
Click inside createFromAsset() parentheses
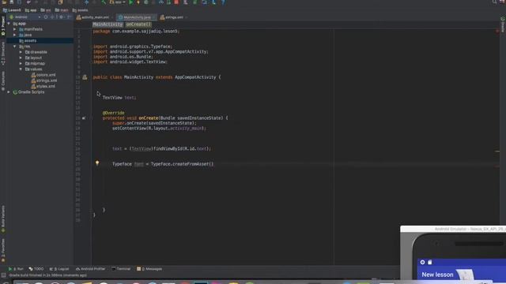point(211,164)
